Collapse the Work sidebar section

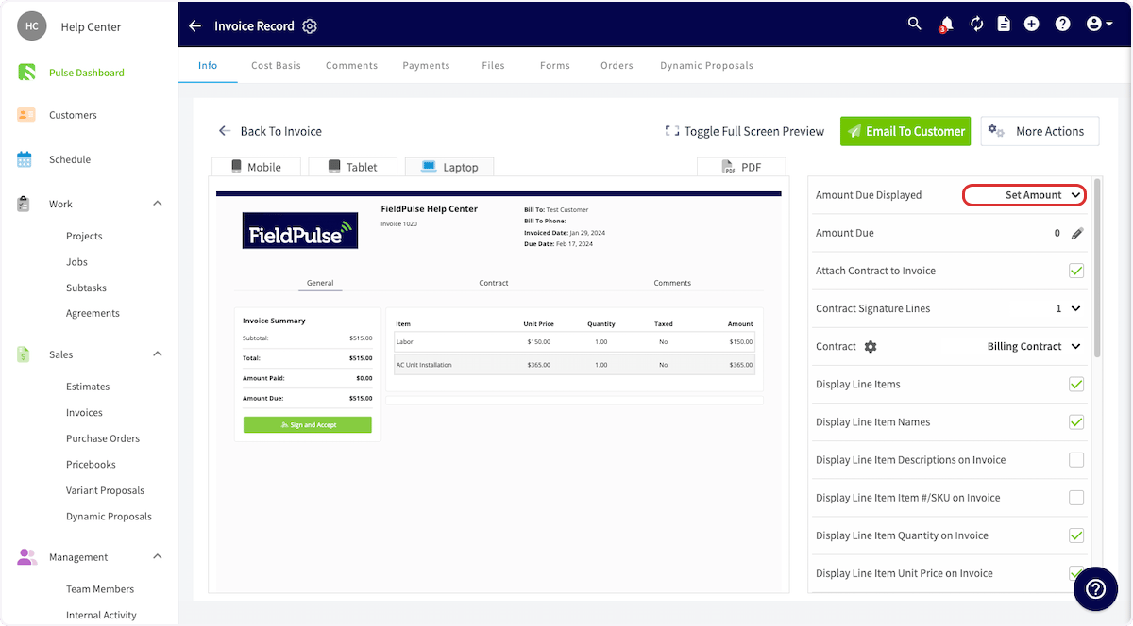point(158,204)
